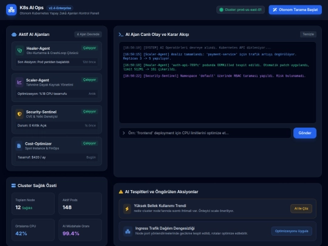This screenshot has width=328, height=246.
Task: Click AI Müdahale Oranı value 99.4%
Action: [x=70, y=234]
